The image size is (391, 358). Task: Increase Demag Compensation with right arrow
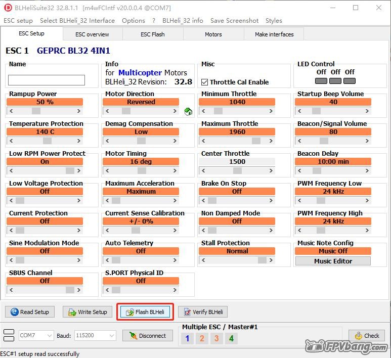[x=175, y=141]
